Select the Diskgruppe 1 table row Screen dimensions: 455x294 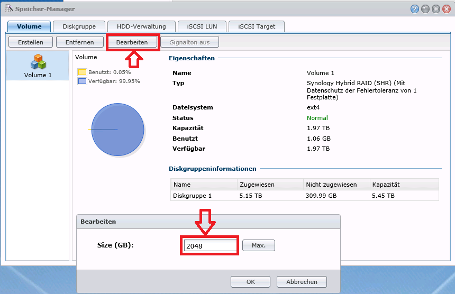coord(304,196)
